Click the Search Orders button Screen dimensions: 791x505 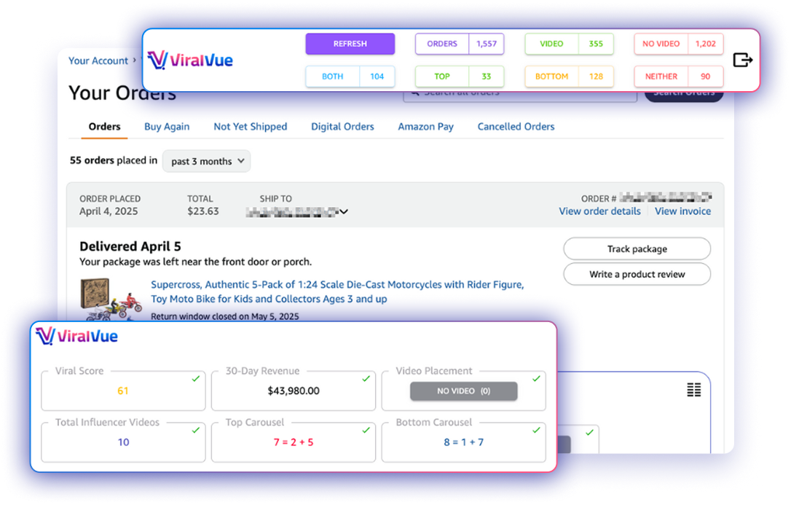tap(684, 93)
